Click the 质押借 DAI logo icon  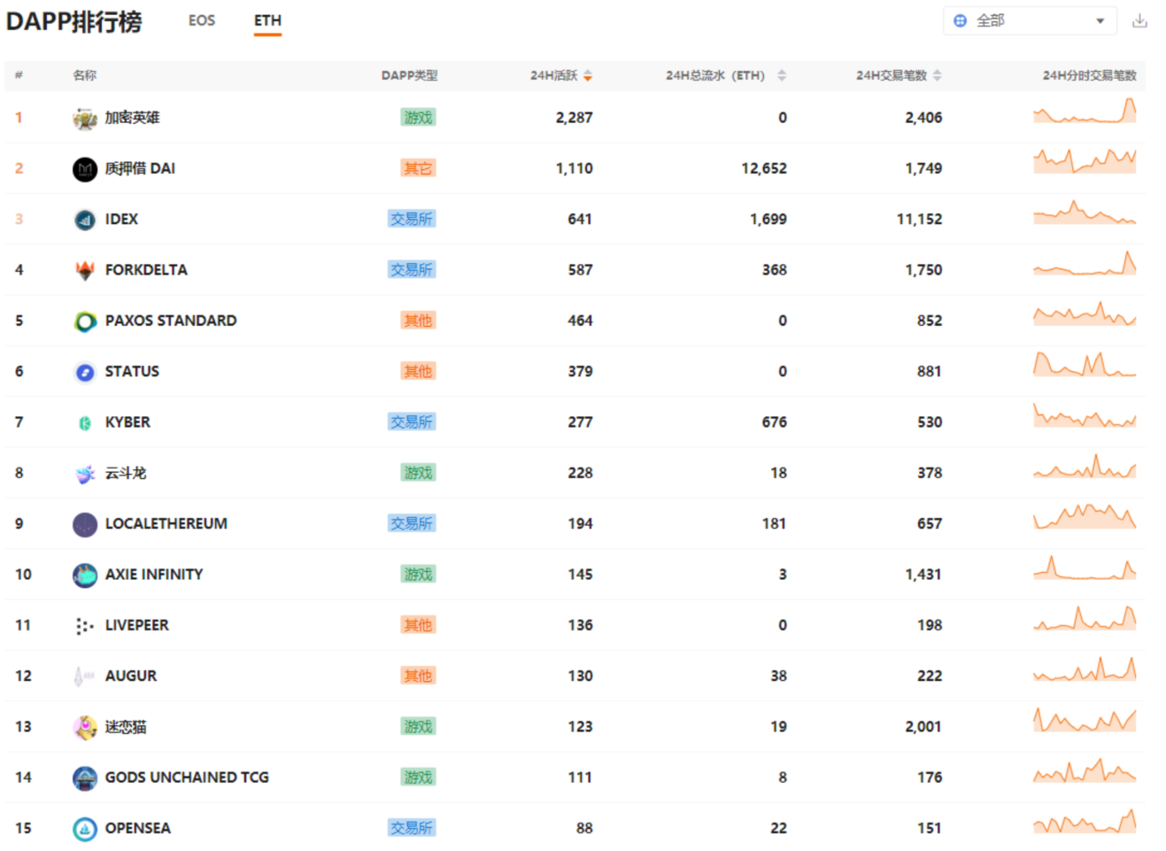[85, 168]
